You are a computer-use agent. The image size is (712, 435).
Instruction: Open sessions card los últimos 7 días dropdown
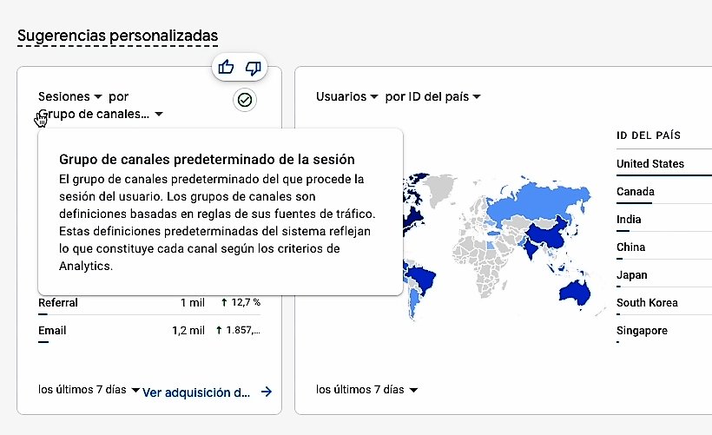(x=89, y=390)
